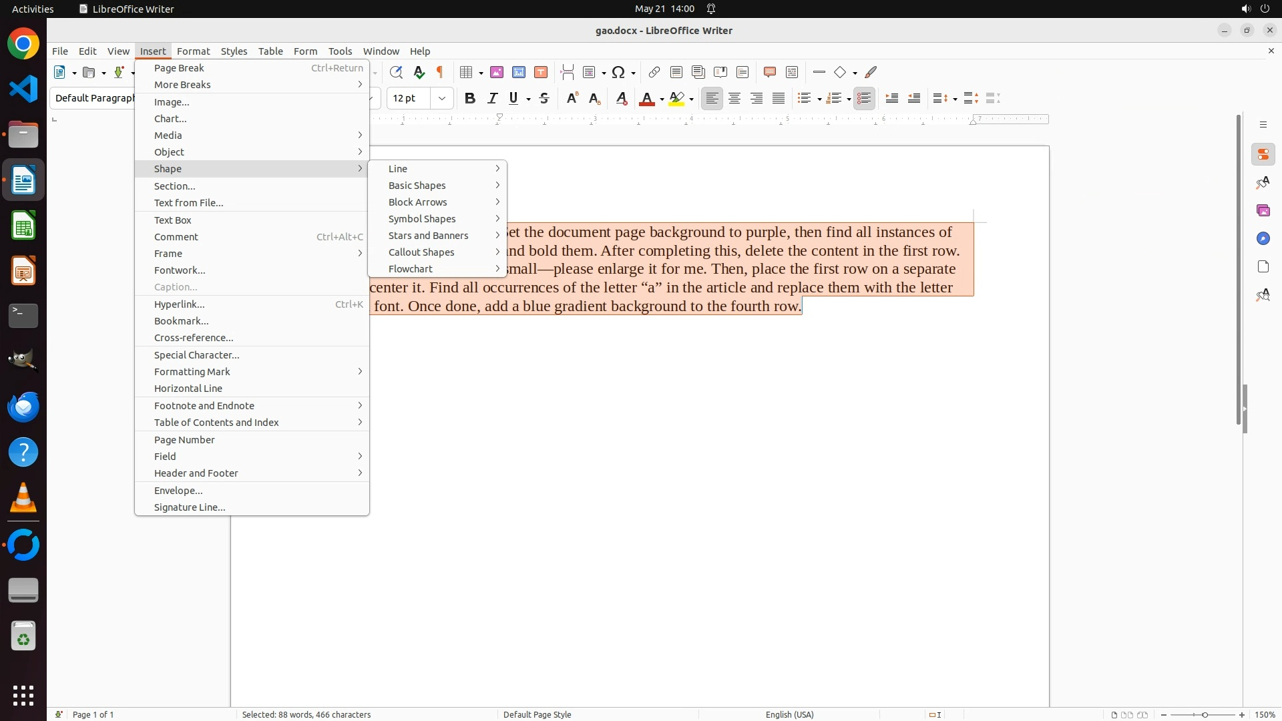Click Center Horizontally alignment icon
Image resolution: width=1282 pixels, height=721 pixels.
tap(734, 99)
